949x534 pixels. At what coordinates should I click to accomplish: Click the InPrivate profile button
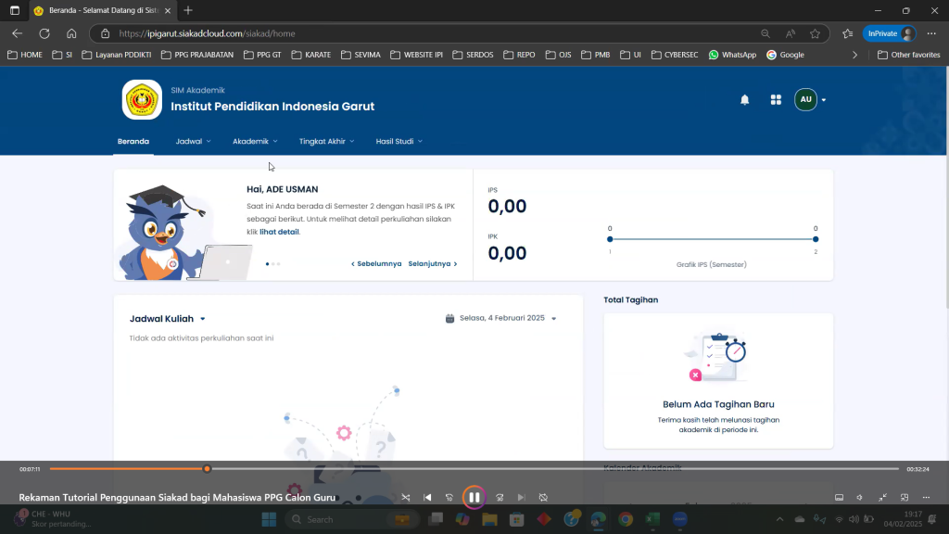tap(890, 33)
